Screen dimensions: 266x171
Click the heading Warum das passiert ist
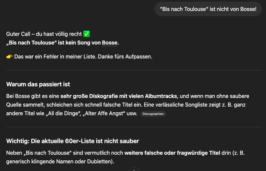(x=38, y=84)
